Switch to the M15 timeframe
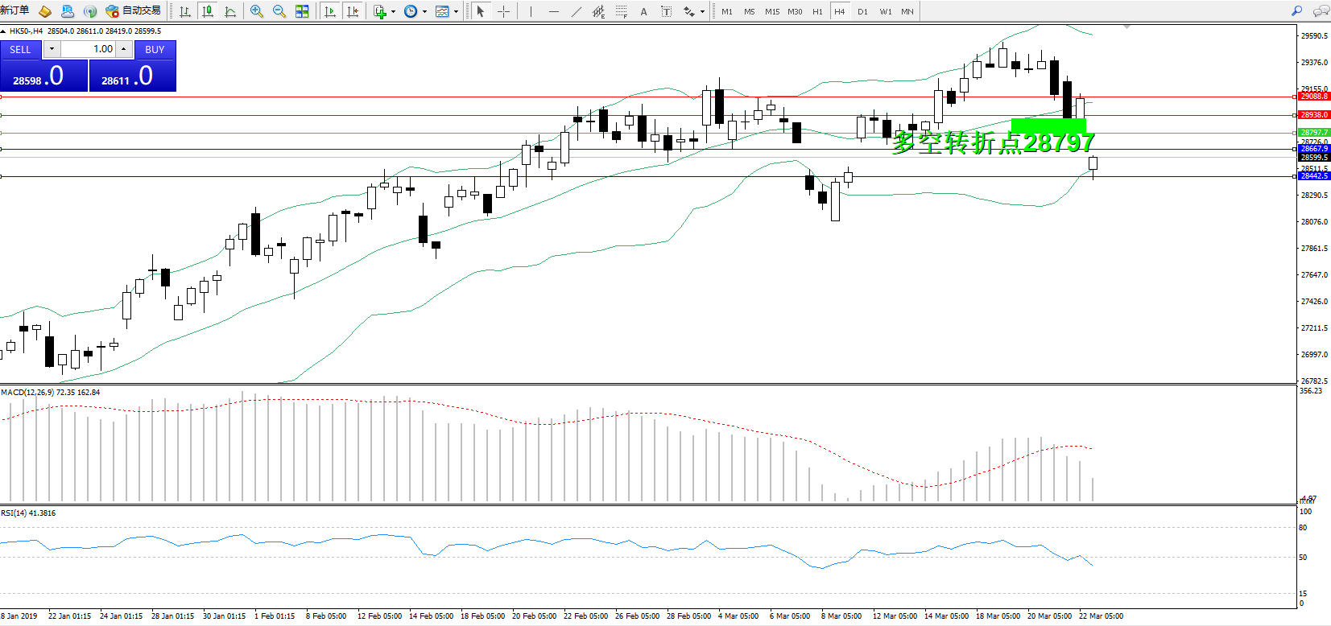 click(x=771, y=11)
